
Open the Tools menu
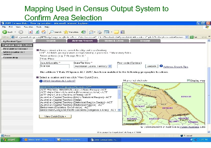tap(39, 27)
